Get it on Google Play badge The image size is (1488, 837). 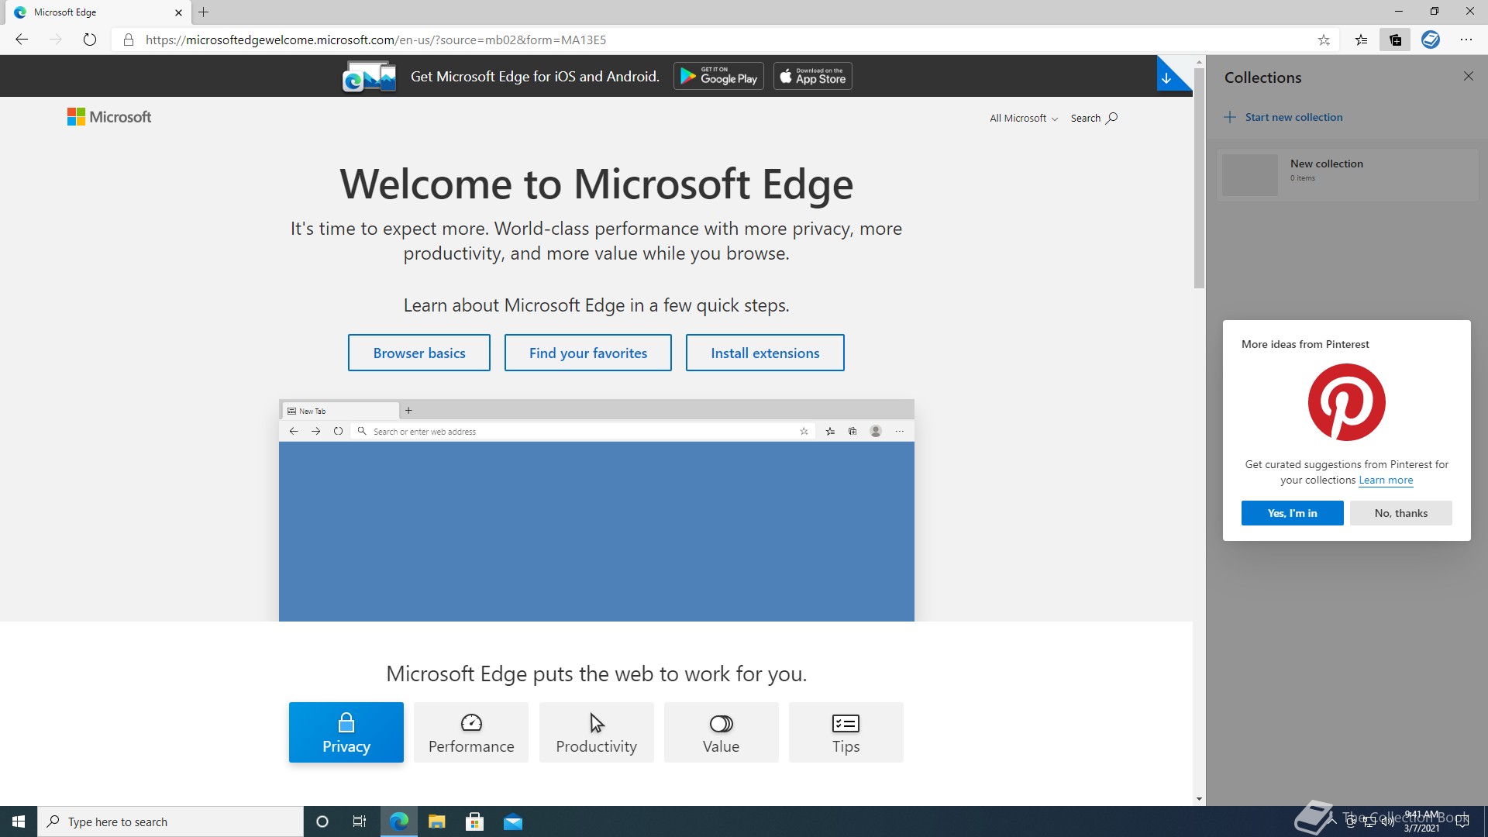(x=718, y=76)
